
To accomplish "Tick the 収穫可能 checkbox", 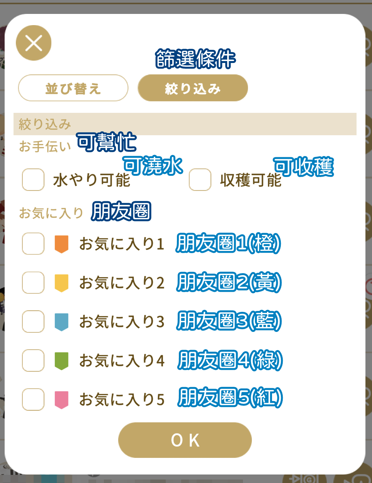I will (x=200, y=180).
